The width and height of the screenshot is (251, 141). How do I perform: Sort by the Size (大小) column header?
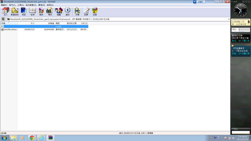[26, 23]
